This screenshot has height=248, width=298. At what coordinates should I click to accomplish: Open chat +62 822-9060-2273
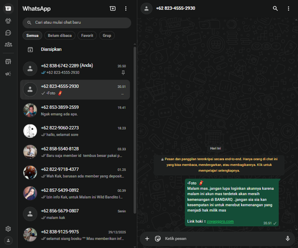click(x=75, y=131)
